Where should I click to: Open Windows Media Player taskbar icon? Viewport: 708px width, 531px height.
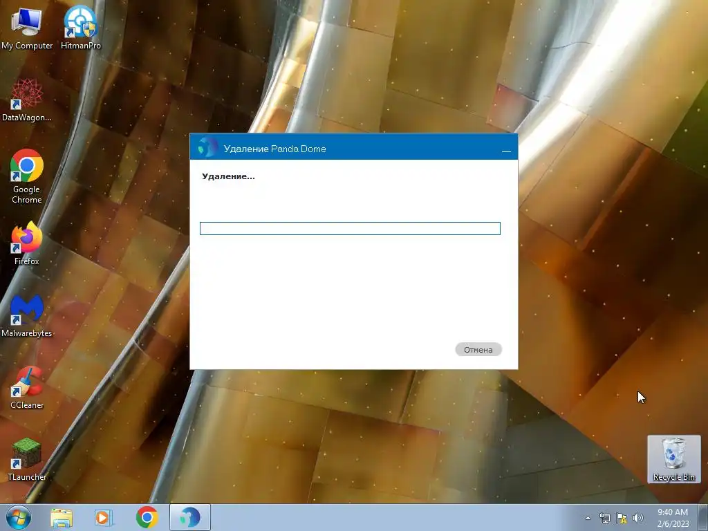click(104, 518)
